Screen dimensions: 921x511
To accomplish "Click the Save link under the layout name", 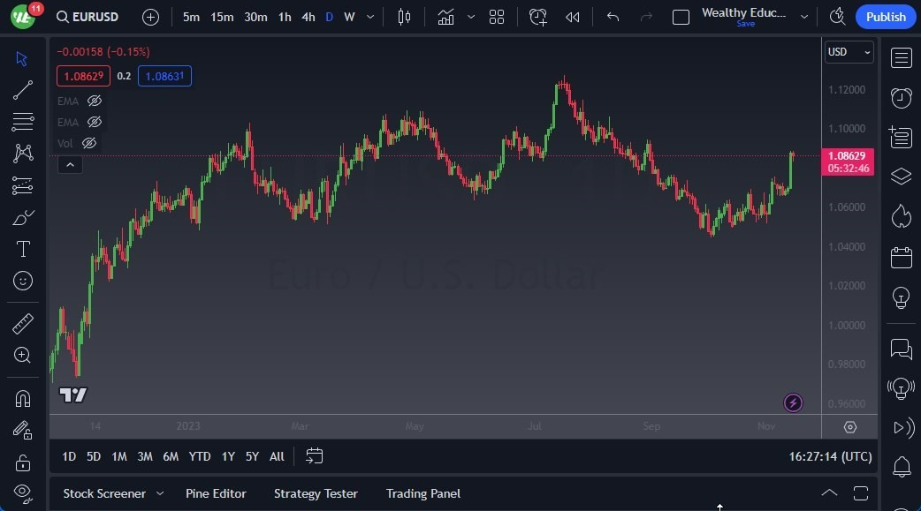I will (745, 24).
